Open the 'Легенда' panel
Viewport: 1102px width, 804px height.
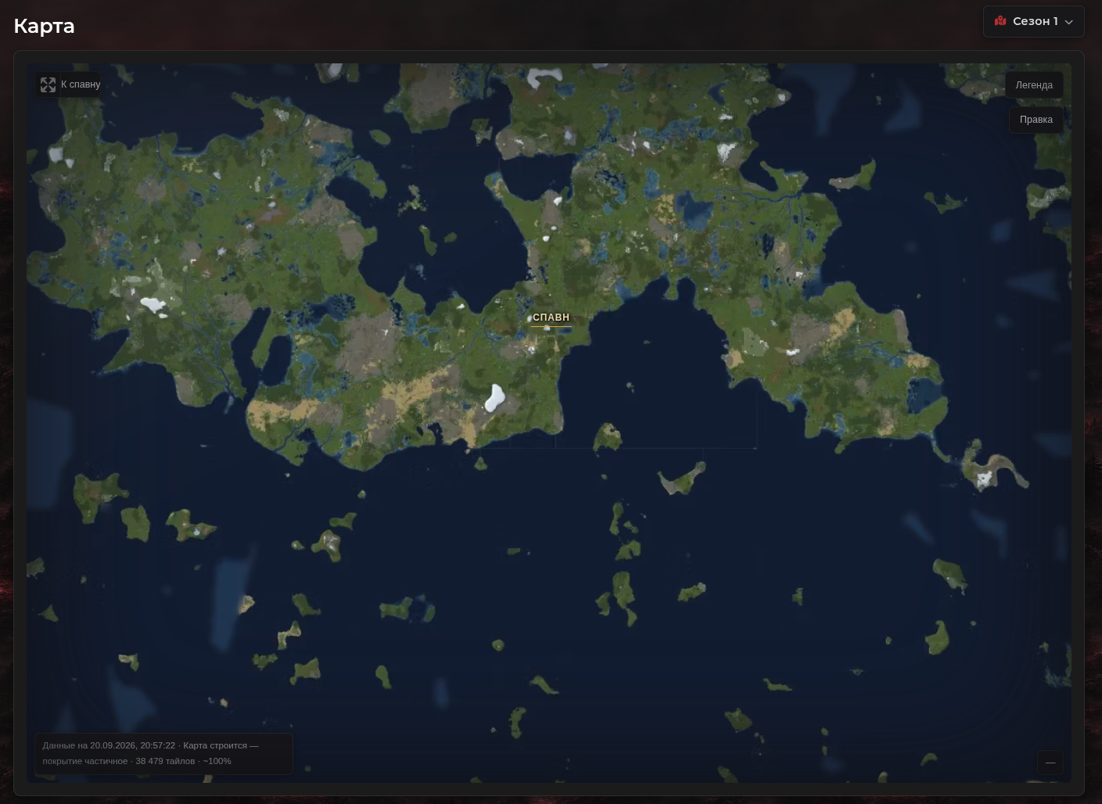pos(1034,85)
